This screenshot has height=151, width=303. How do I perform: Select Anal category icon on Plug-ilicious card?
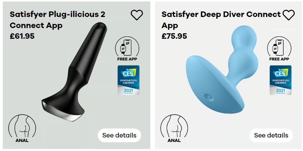coord(22,128)
